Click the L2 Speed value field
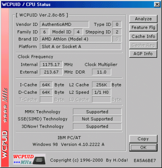 pyautogui.click(x=102, y=92)
